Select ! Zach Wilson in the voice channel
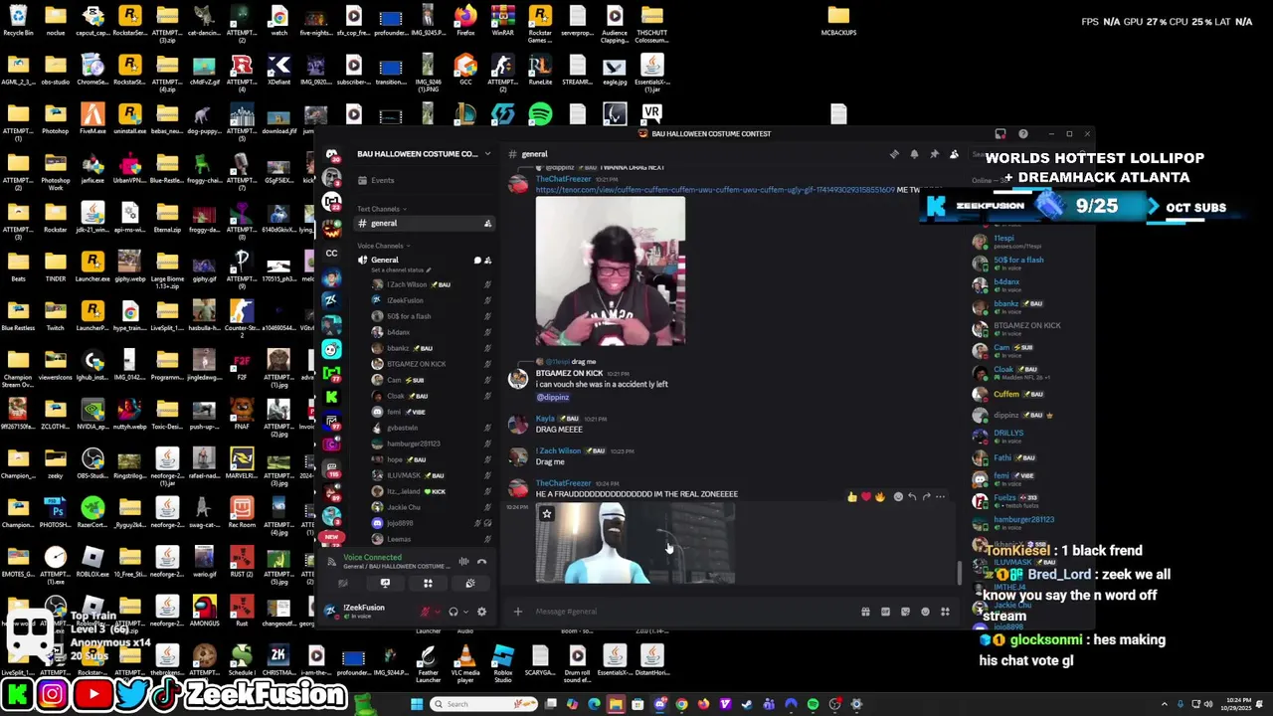 [x=406, y=284]
